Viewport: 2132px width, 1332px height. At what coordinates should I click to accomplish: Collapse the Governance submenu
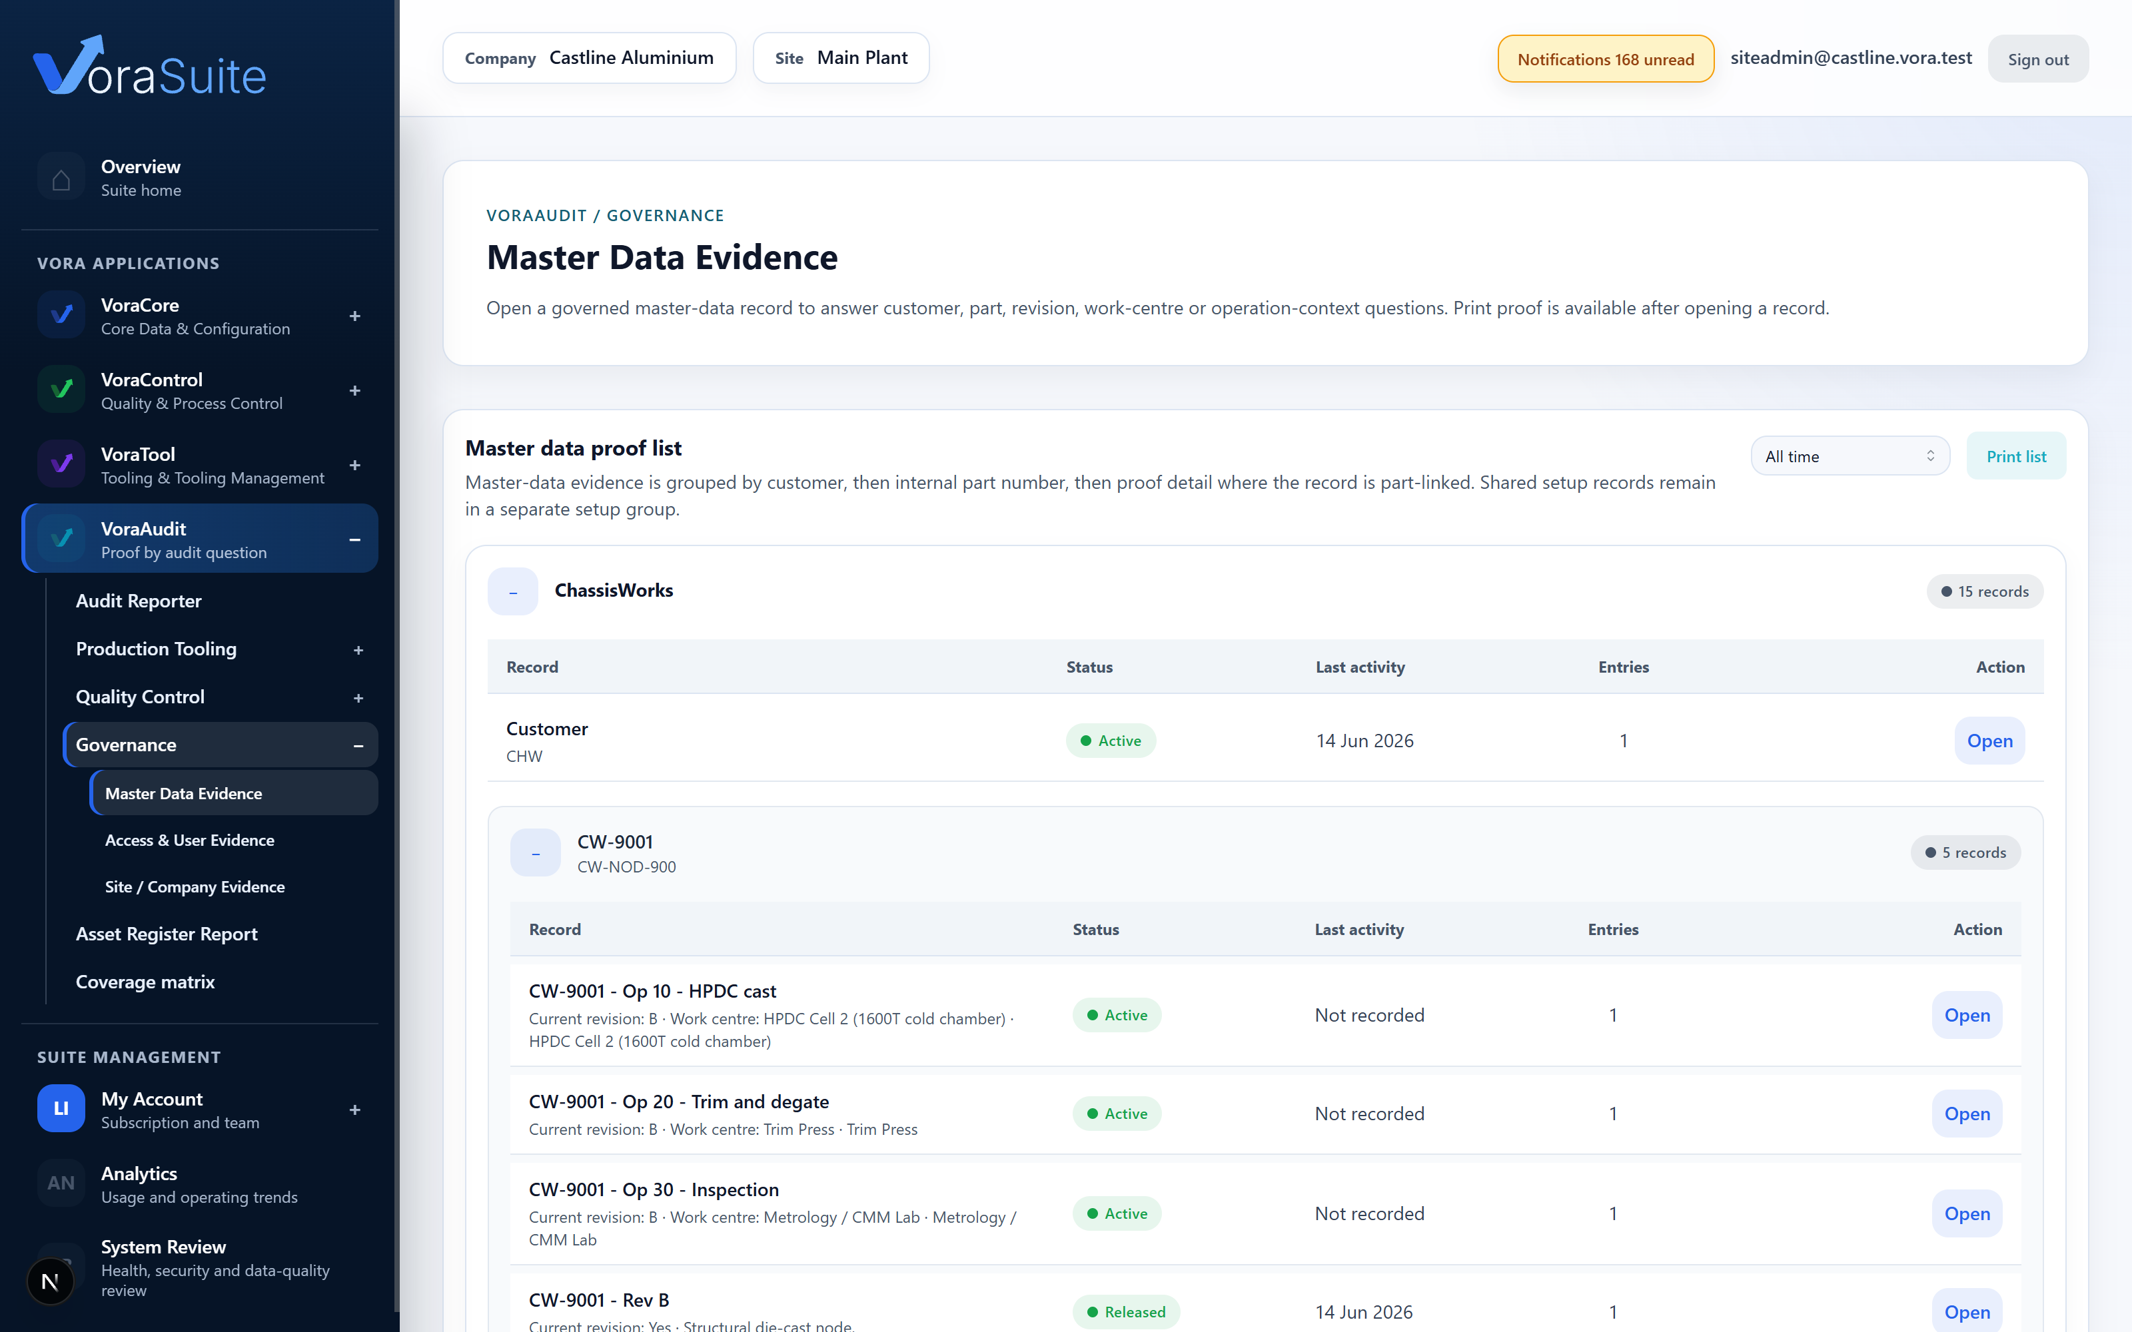point(358,746)
